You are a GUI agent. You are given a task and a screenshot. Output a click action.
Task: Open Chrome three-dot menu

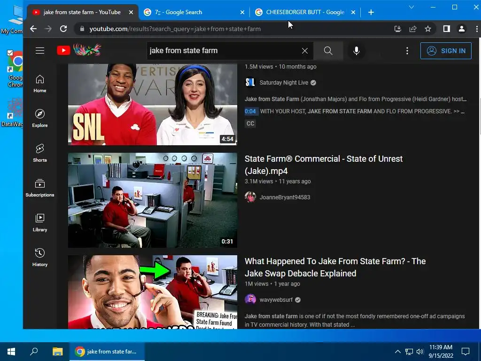point(476,29)
